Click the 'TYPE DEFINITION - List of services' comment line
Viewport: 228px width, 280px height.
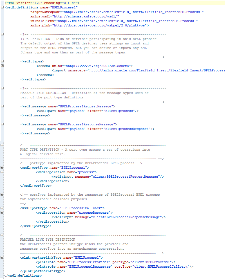(x=88, y=39)
